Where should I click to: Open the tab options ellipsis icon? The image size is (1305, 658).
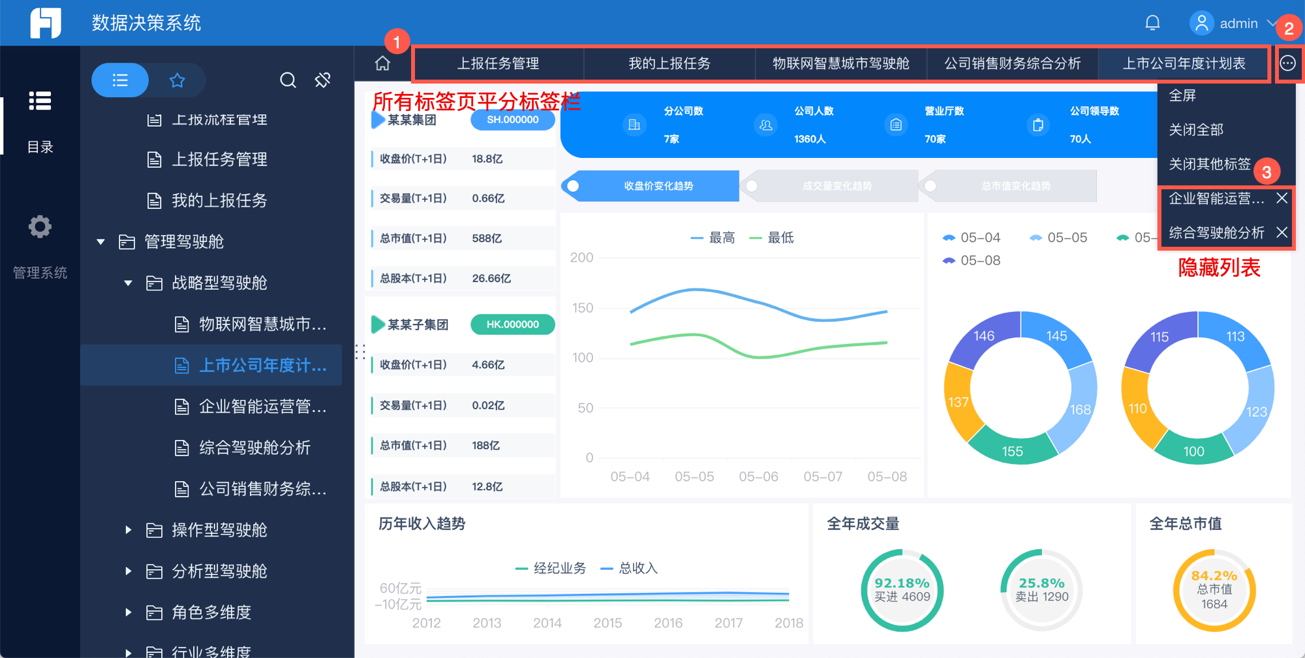[1287, 63]
